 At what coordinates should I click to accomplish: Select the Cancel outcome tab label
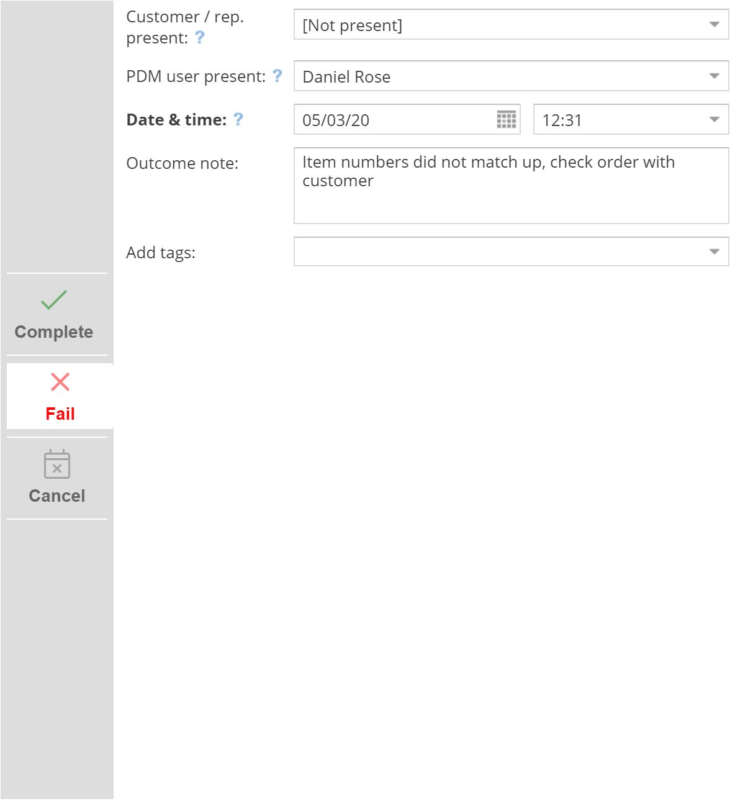pos(57,496)
